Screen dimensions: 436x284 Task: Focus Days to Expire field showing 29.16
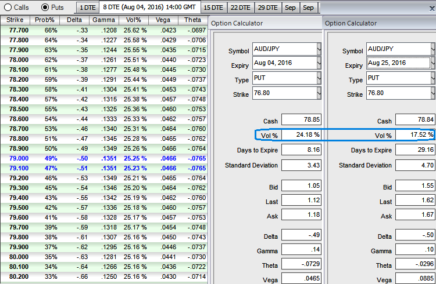point(414,150)
